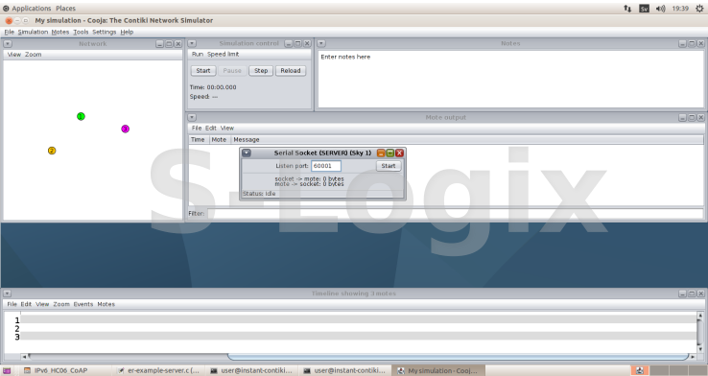This screenshot has width=708, height=376.
Task: Open Timeline Events menu
Action: 83,304
